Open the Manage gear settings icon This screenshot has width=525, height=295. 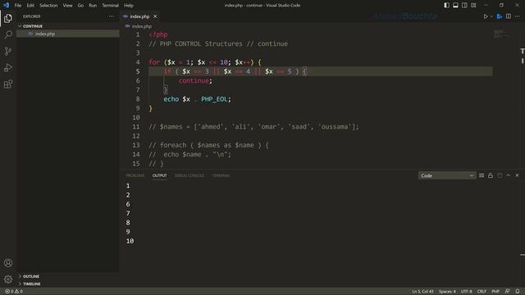8,279
